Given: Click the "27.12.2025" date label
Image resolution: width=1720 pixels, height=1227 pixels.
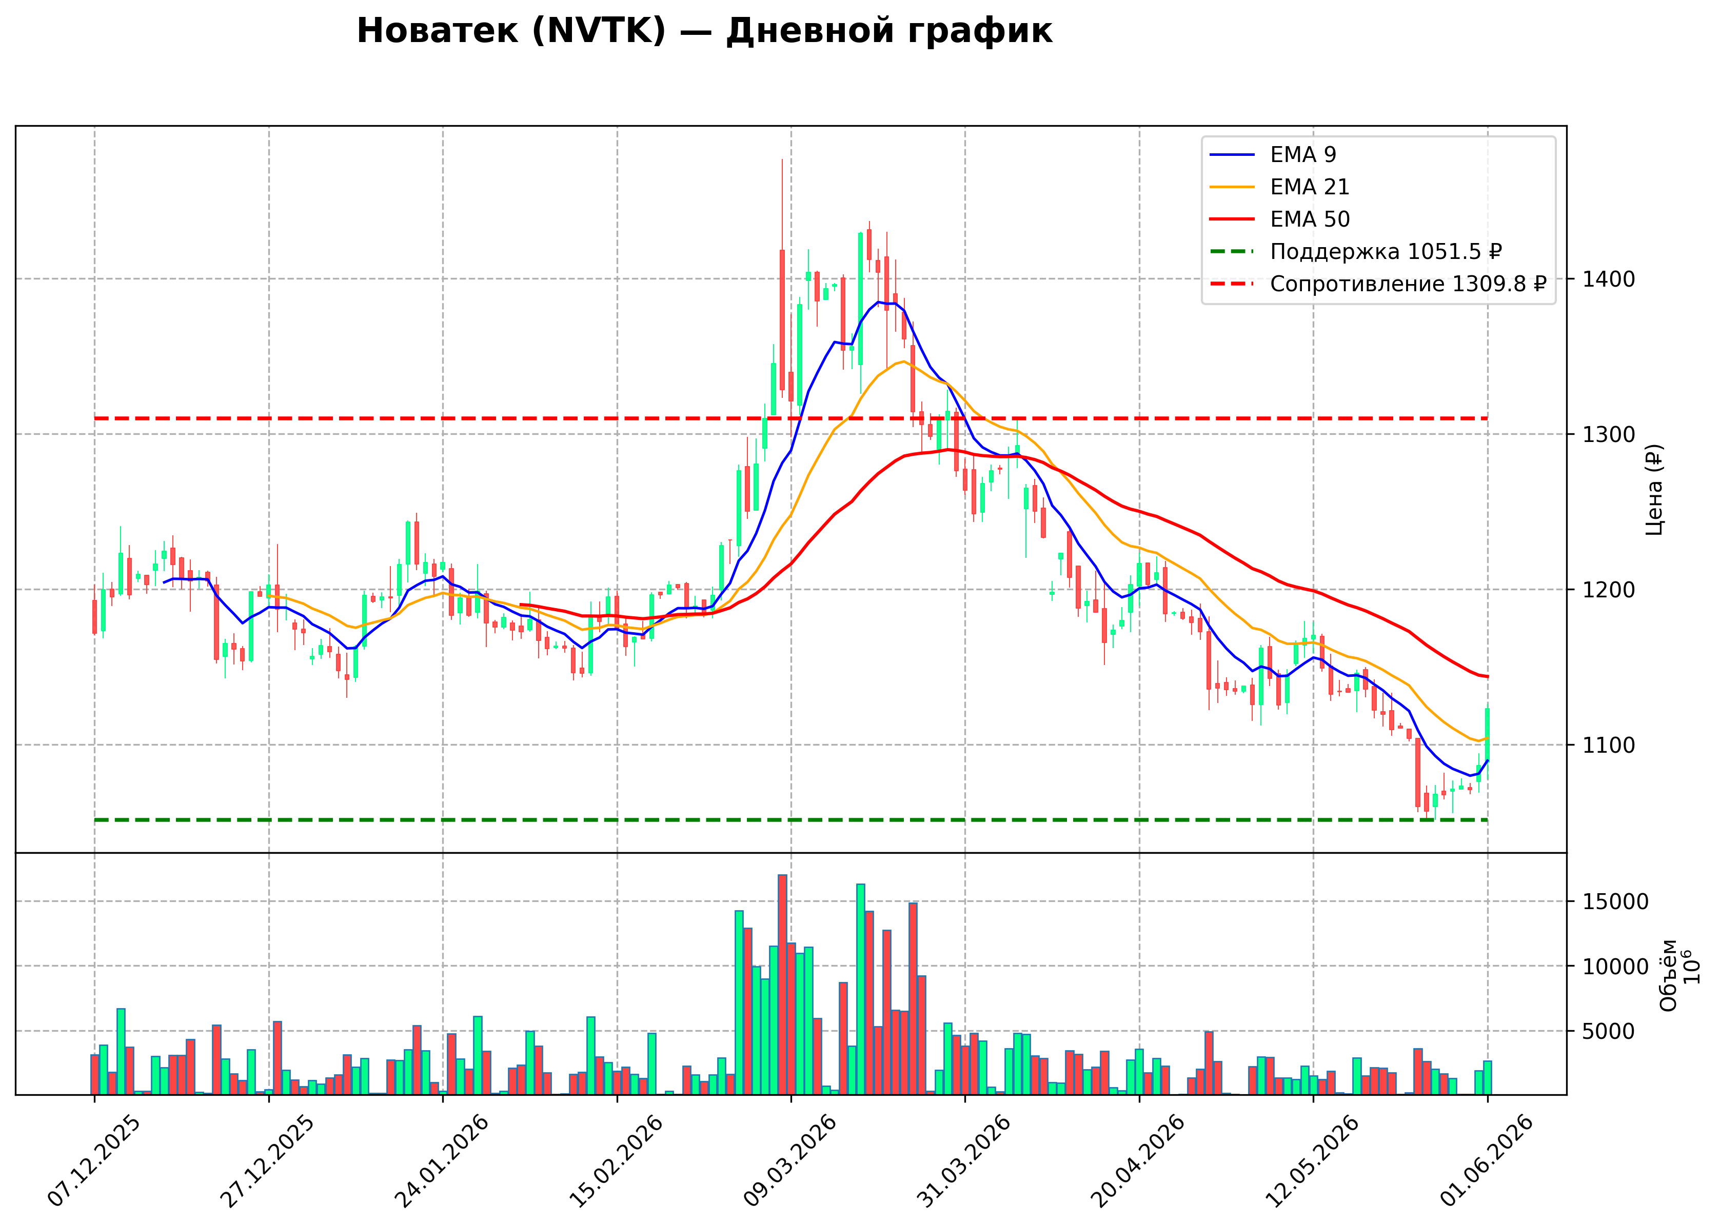Looking at the screenshot, I should pos(267,1161).
